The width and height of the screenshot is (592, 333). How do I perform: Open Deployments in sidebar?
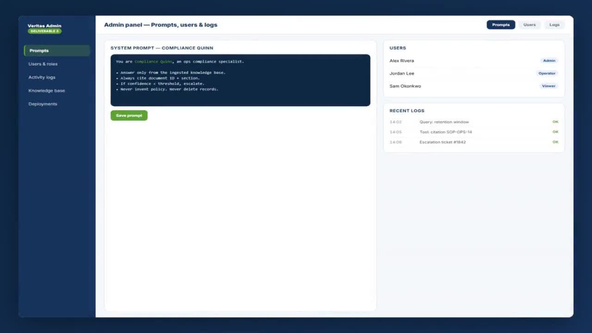[43, 104]
